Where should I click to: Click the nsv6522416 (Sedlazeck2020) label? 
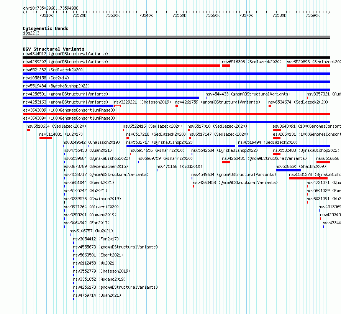click(x=152, y=126)
